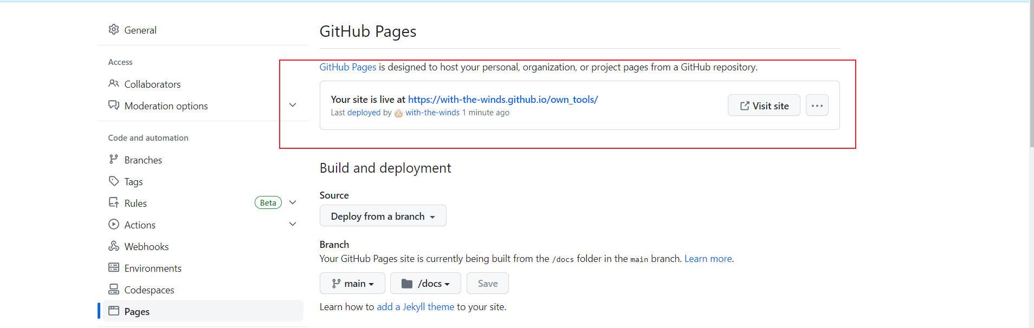Click the Visit site button
The height and width of the screenshot is (328, 1034).
pos(764,106)
